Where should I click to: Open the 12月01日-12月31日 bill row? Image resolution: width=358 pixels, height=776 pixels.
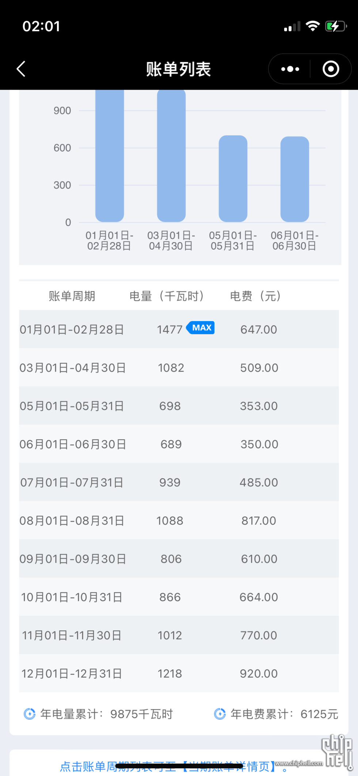[179, 673]
